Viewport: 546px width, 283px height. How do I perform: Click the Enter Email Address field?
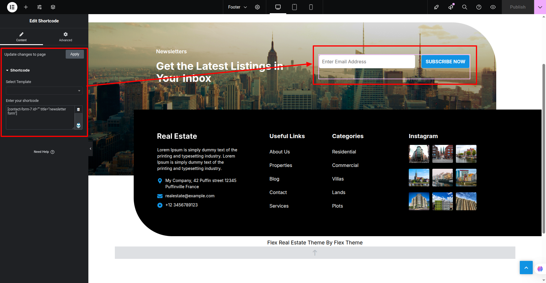point(367,62)
